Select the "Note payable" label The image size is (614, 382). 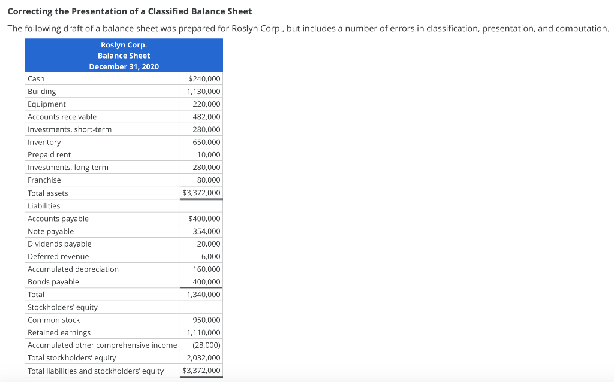tap(50, 231)
